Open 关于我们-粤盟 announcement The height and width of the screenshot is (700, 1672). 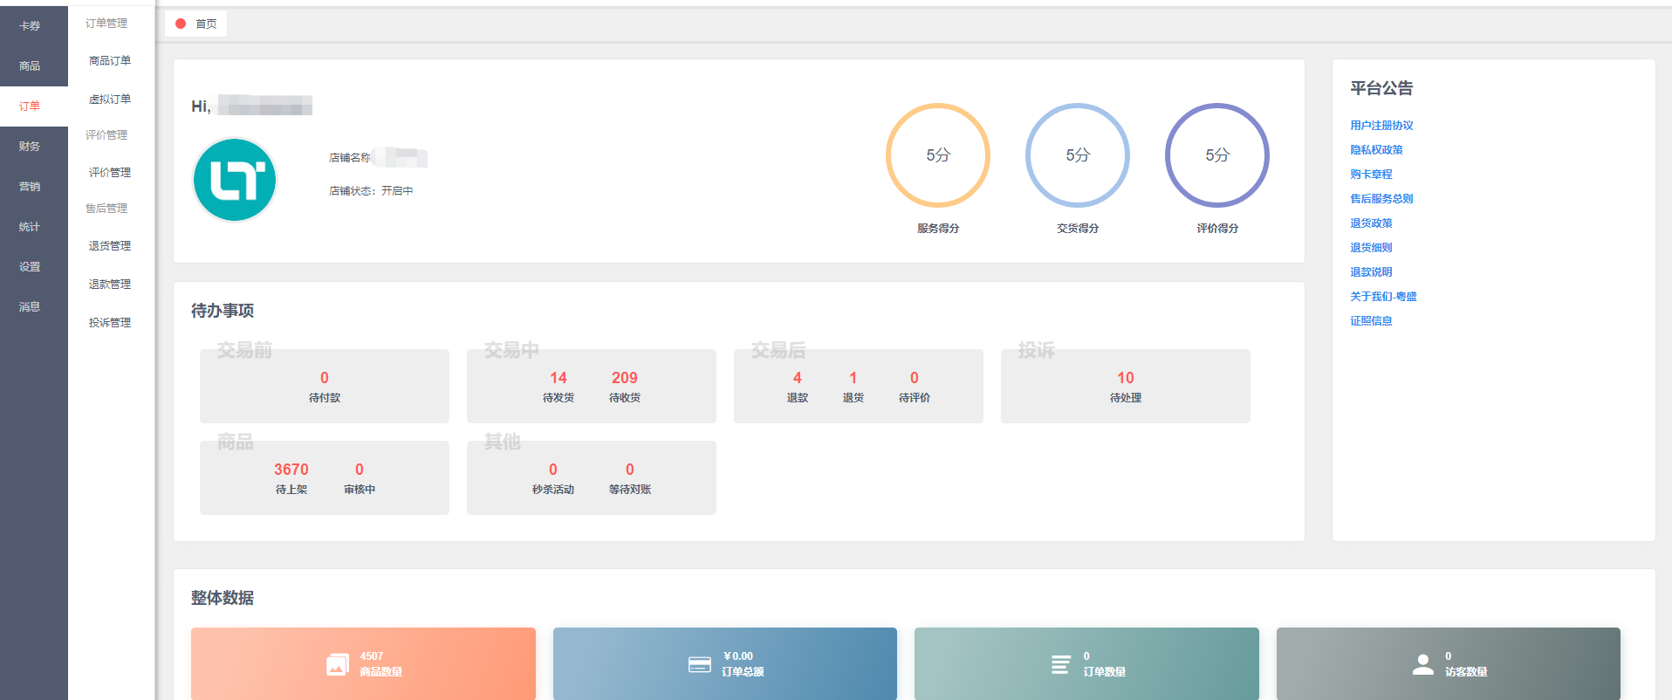tap(1383, 297)
